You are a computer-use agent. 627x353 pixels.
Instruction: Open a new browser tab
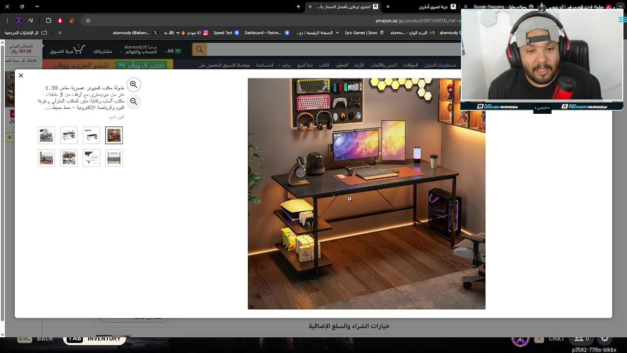298,7
